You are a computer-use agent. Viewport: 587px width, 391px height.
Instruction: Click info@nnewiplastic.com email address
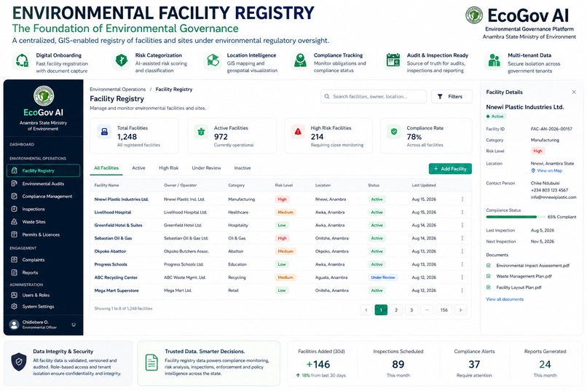click(x=553, y=197)
